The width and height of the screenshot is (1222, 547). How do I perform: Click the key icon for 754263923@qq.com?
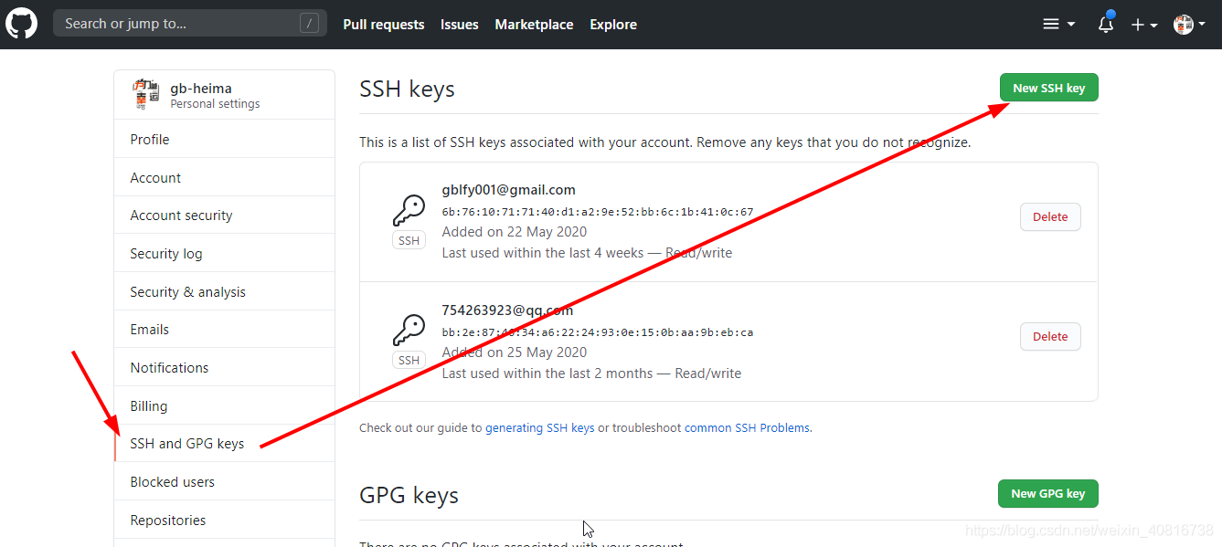409,331
